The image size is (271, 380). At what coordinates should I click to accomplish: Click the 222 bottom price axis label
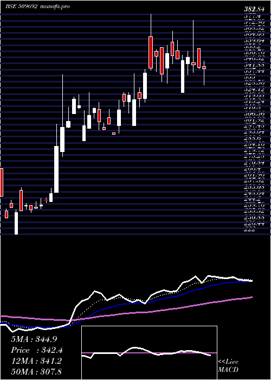point(249,230)
